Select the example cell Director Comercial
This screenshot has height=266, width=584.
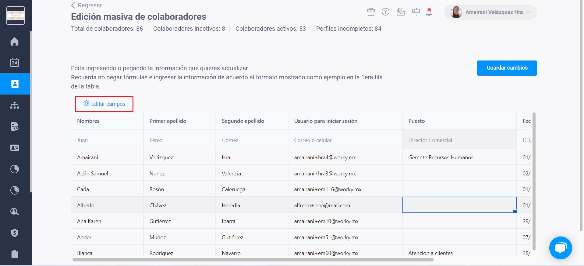pyautogui.click(x=459, y=140)
